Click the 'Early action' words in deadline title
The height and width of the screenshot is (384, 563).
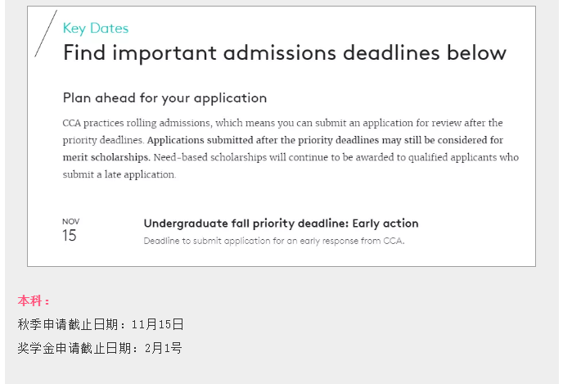tap(385, 224)
